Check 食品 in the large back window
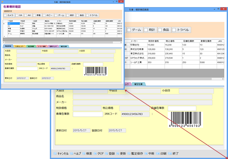The image size is (228, 159). click(160, 30)
